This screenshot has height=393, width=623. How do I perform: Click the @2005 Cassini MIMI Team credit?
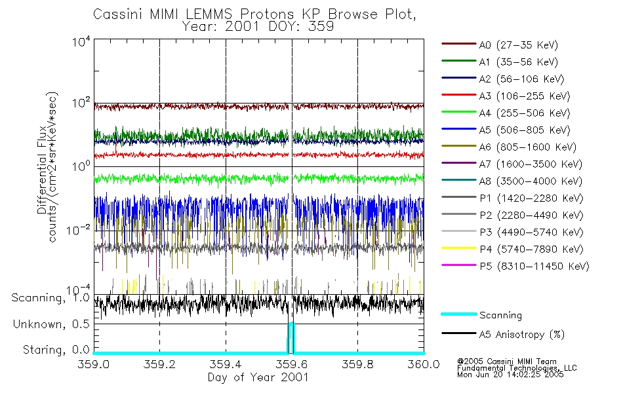tap(507, 362)
